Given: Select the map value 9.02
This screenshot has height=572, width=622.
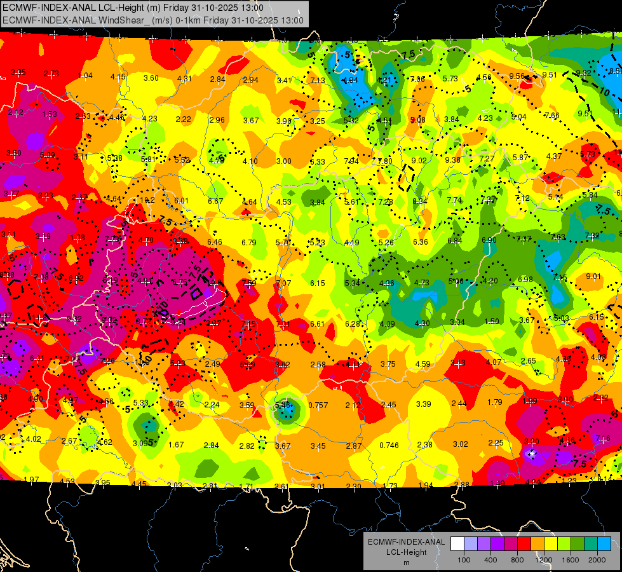Looking at the screenshot, I should pos(419,160).
